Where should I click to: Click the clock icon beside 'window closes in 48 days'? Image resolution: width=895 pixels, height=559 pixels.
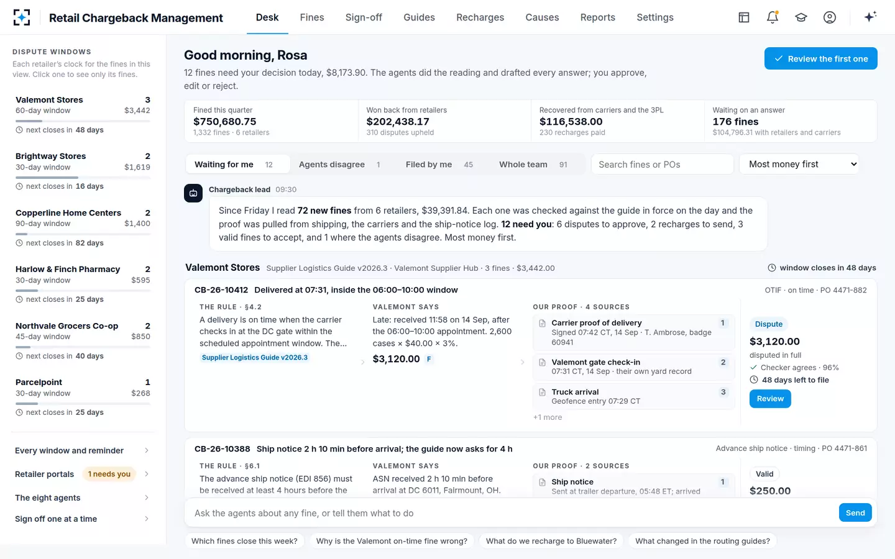coord(772,268)
